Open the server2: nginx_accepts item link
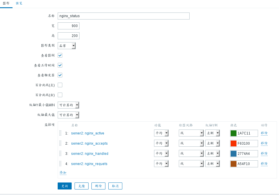Screen dimensions: 279x195 pos(89,143)
